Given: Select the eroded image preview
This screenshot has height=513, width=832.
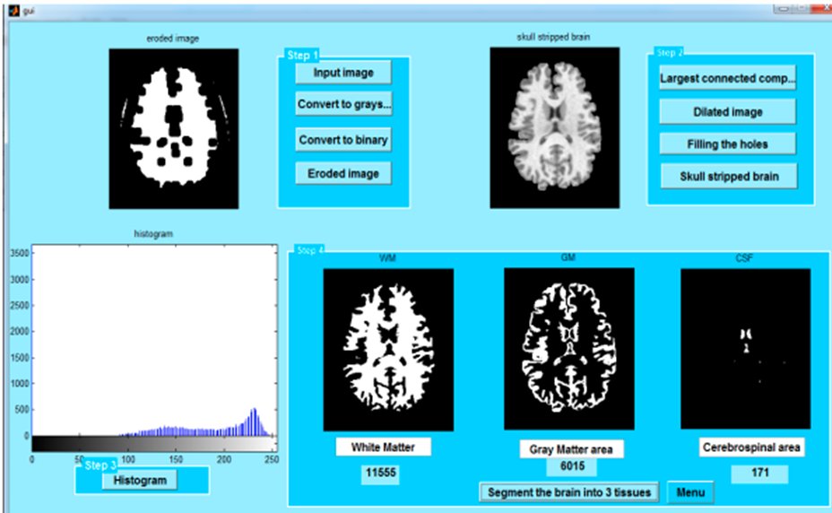Looking at the screenshot, I should (174, 128).
